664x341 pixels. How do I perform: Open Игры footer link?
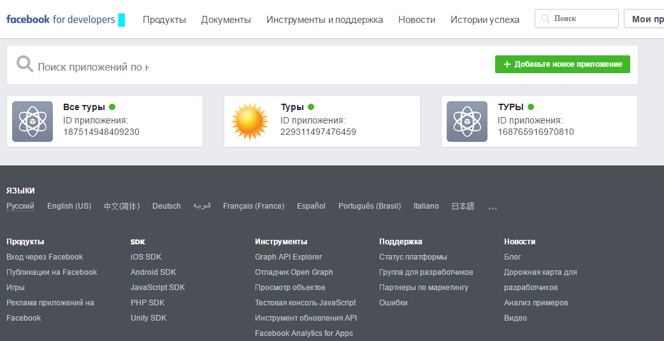[x=15, y=288]
